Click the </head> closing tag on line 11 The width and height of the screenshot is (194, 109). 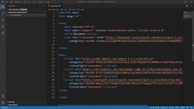coord(63,48)
